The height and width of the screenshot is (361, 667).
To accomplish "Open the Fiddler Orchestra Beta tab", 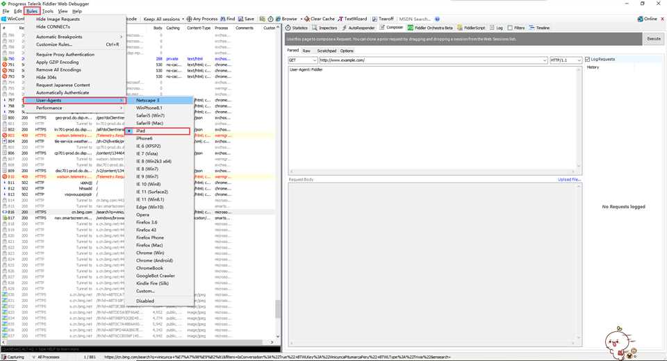I will (x=430, y=28).
